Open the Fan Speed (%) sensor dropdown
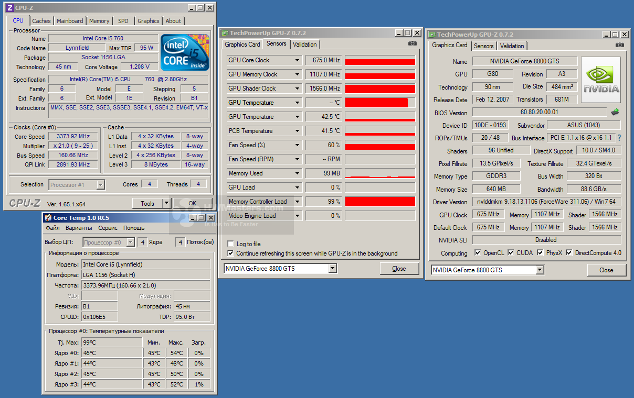 coord(298,145)
